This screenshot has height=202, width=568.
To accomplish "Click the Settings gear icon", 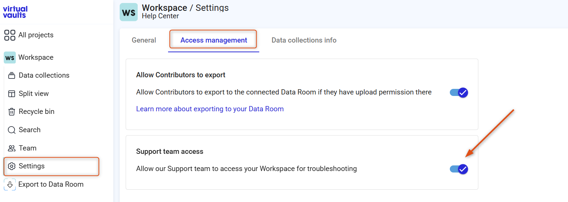I will coord(12,166).
